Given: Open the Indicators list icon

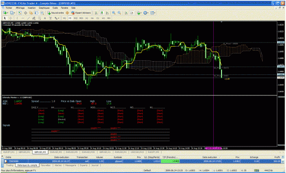Looking at the screenshot, I should [x=139, y=13].
